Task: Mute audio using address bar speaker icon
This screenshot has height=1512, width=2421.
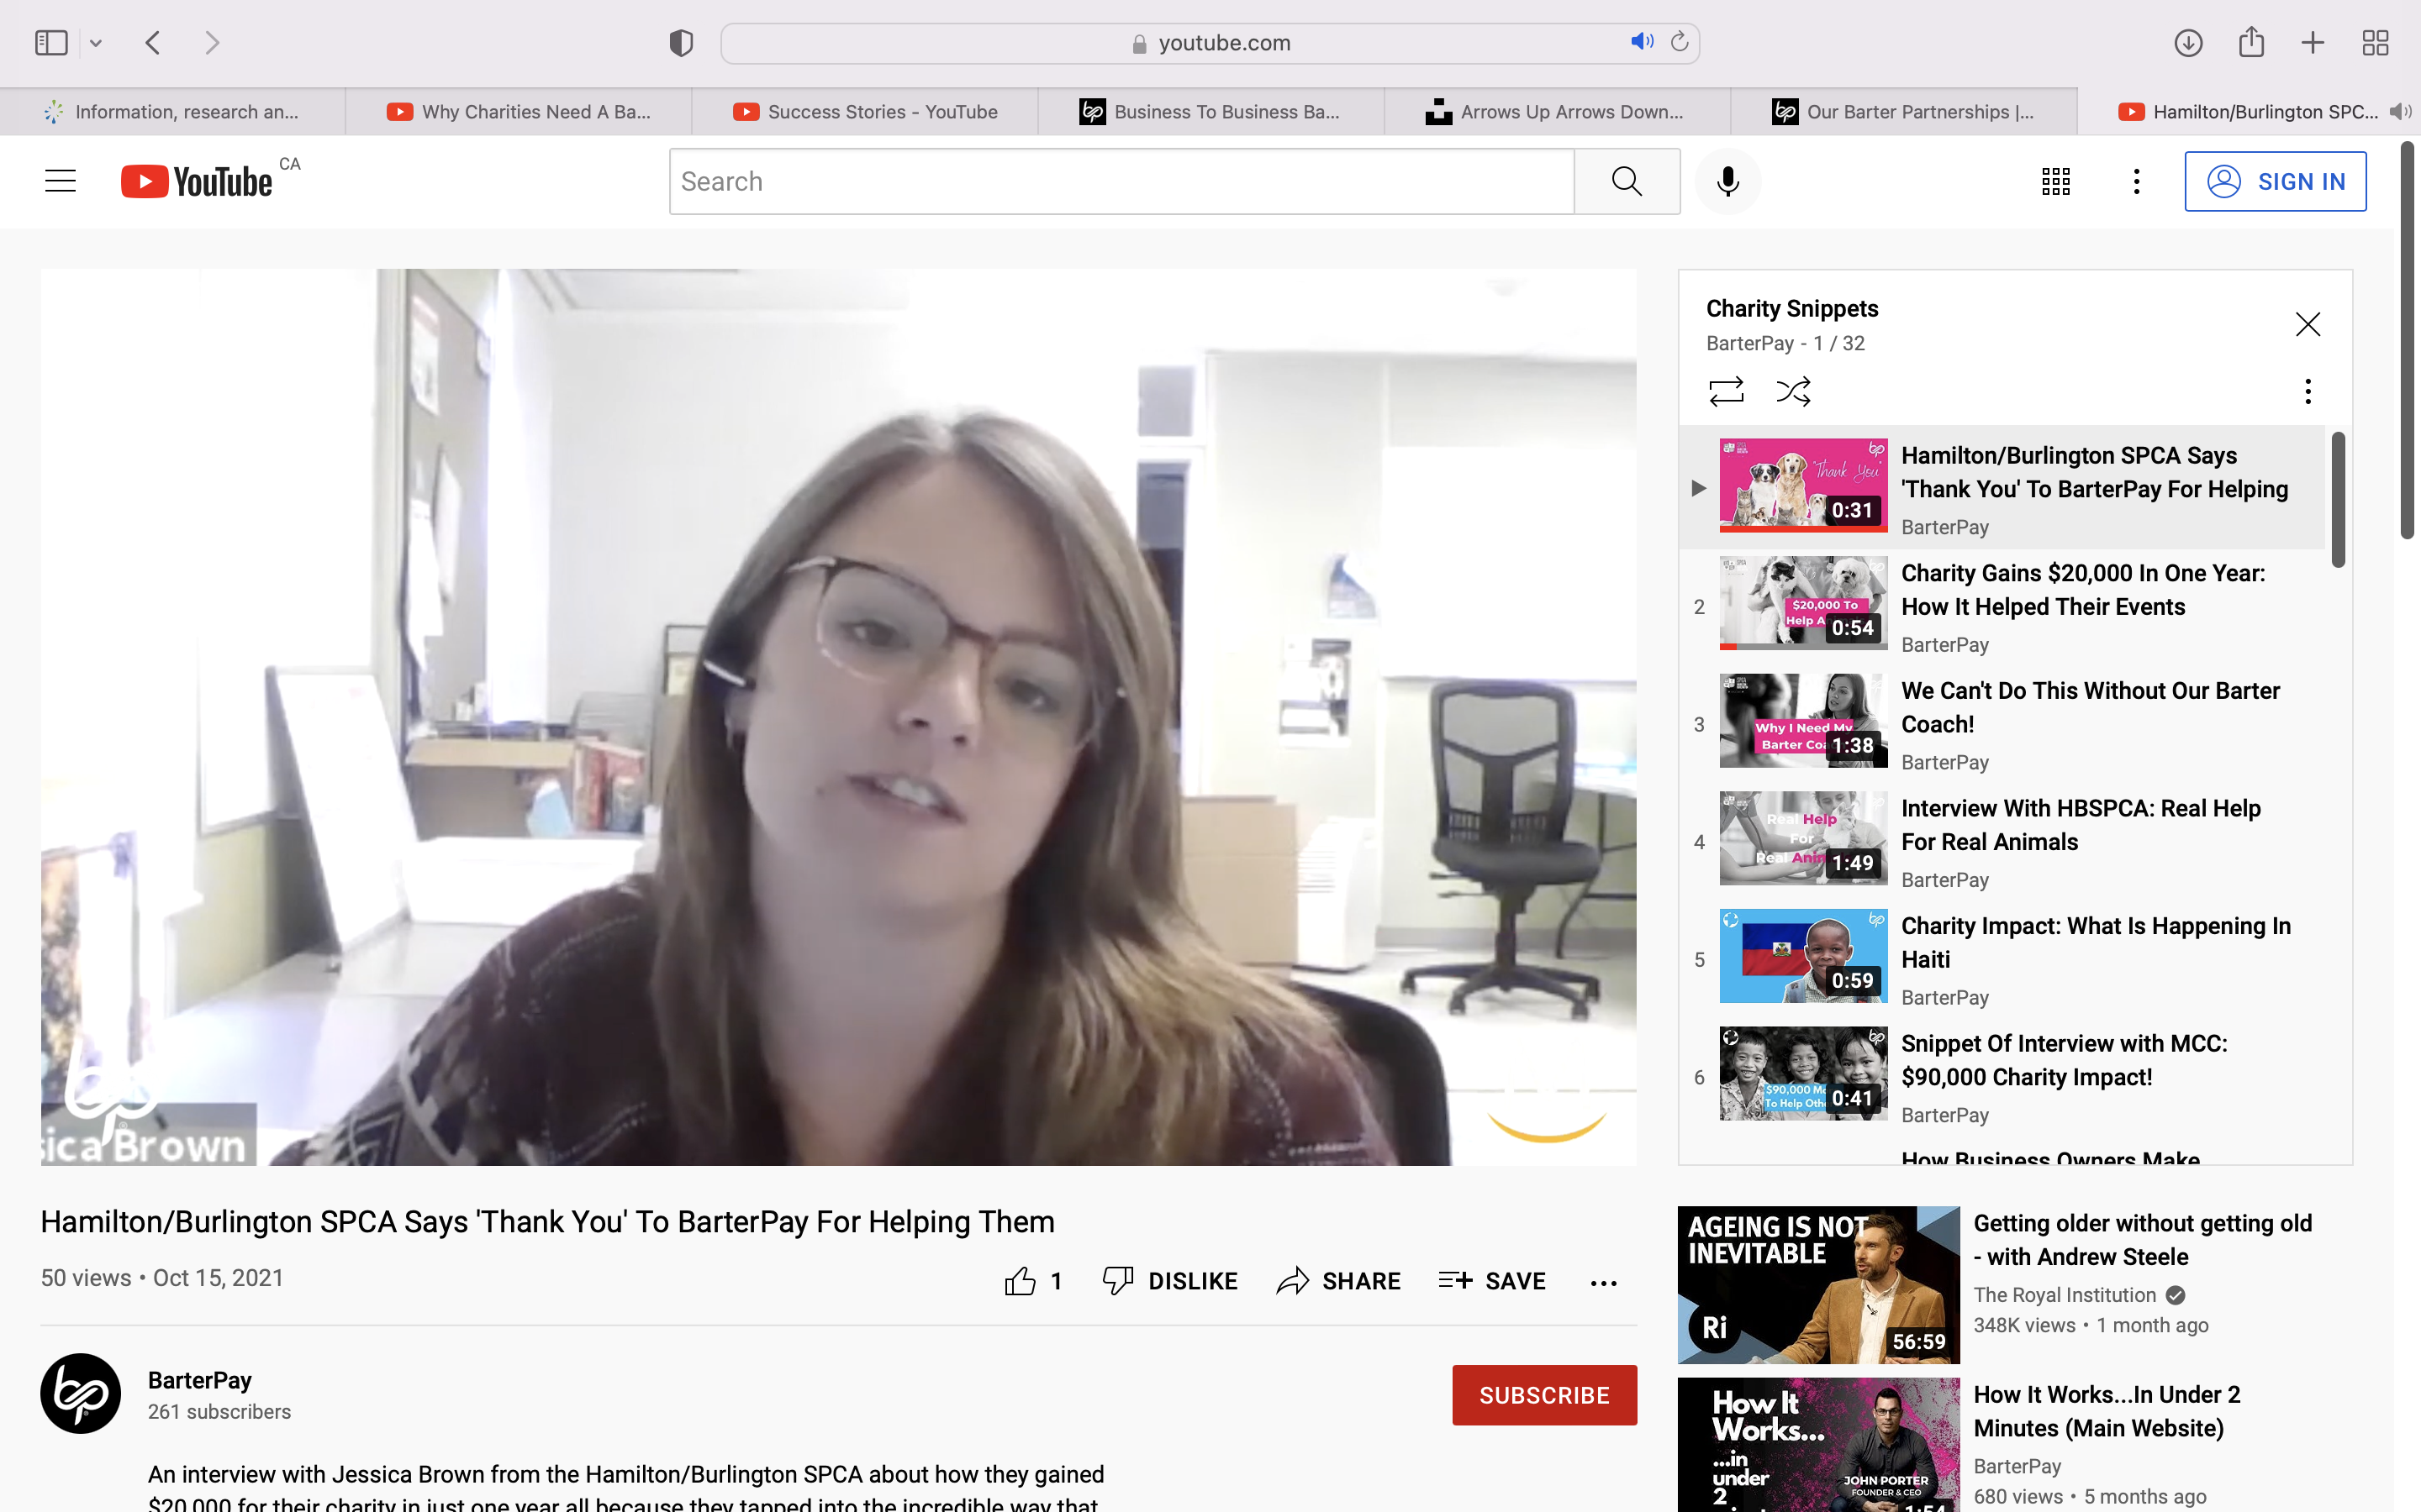Action: 1642,41
